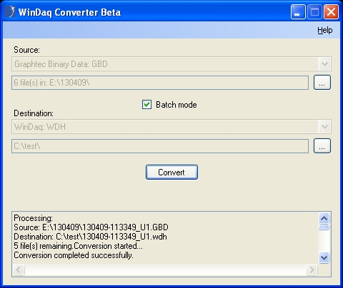Viewport: 343px width, 288px height.
Task: Open the Help menu
Action: 324,30
